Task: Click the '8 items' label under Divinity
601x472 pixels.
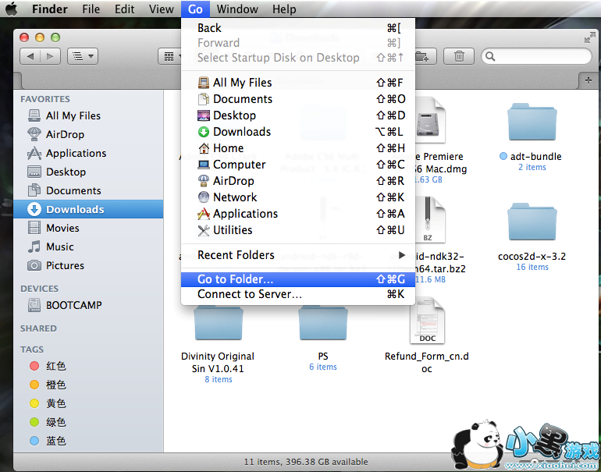Action: point(218,379)
